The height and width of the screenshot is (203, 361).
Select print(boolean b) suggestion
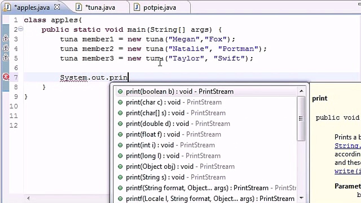[x=206, y=92]
